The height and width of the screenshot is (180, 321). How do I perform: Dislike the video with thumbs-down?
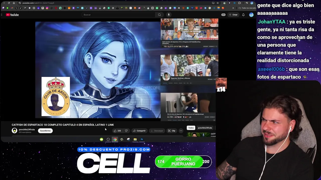pos(126,131)
